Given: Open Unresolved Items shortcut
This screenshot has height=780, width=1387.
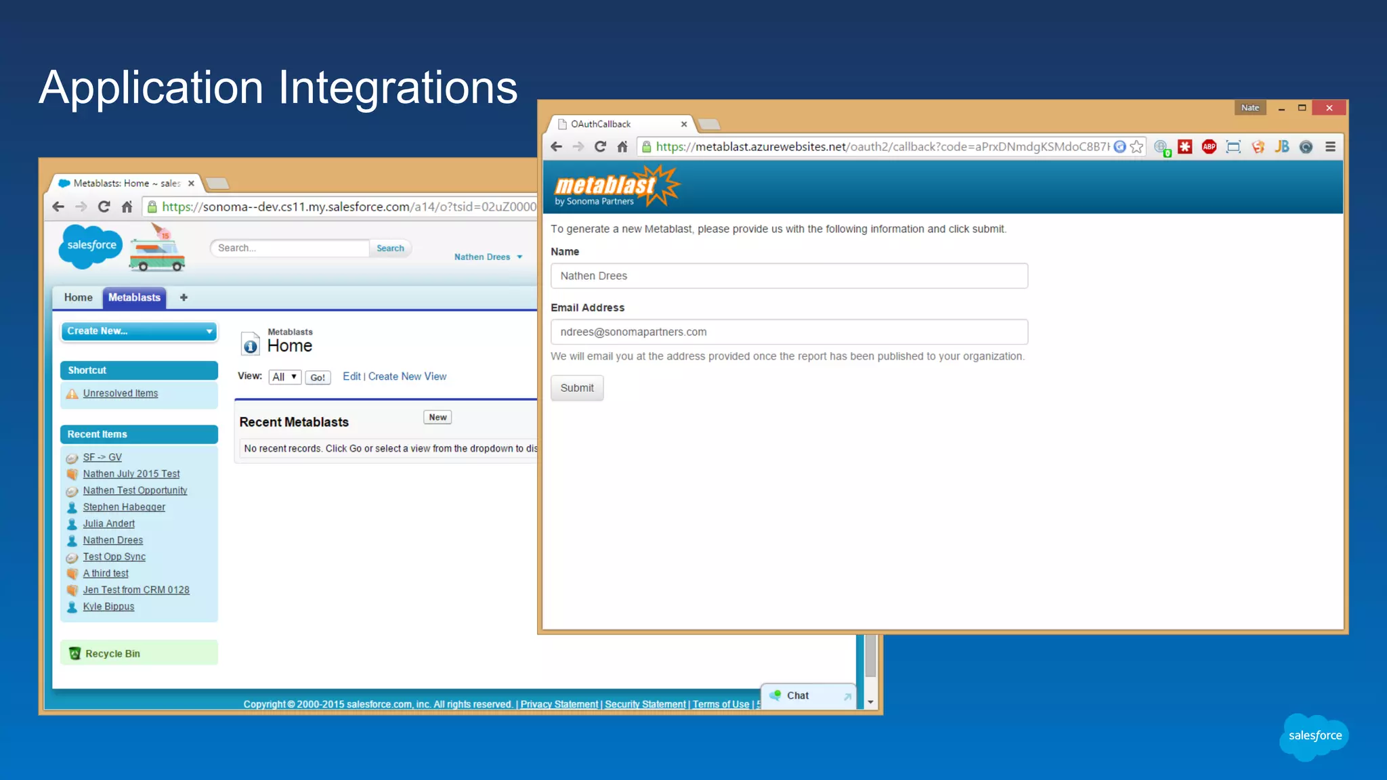Looking at the screenshot, I should pyautogui.click(x=121, y=393).
